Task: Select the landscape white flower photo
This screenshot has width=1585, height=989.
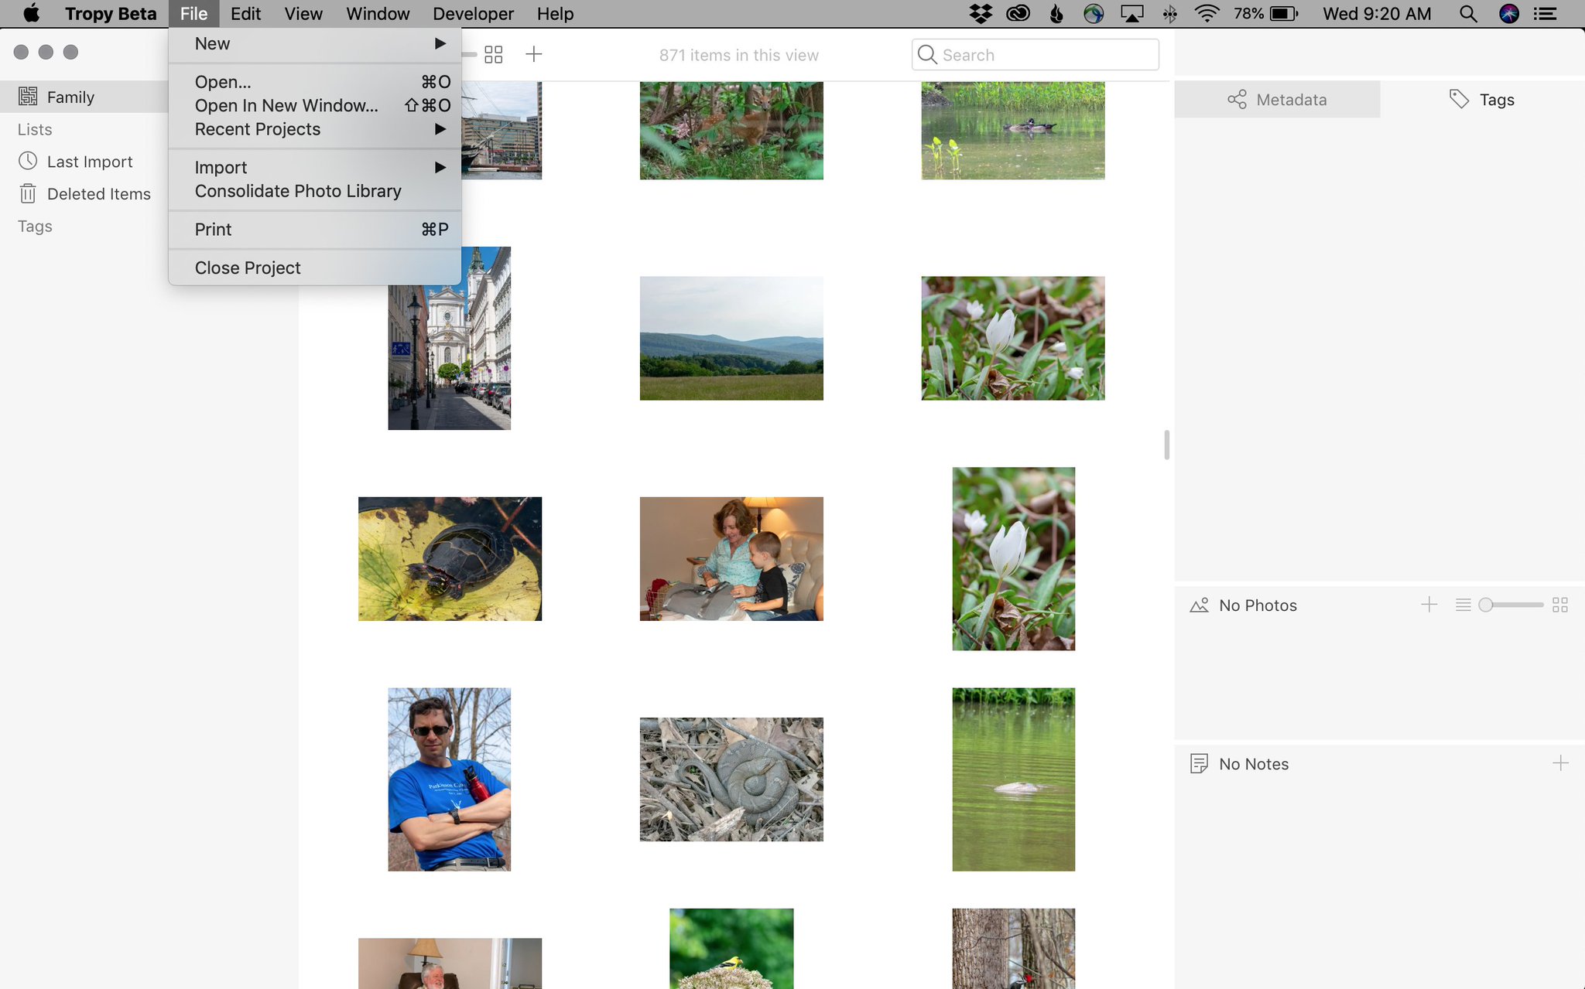Action: tap(1013, 338)
